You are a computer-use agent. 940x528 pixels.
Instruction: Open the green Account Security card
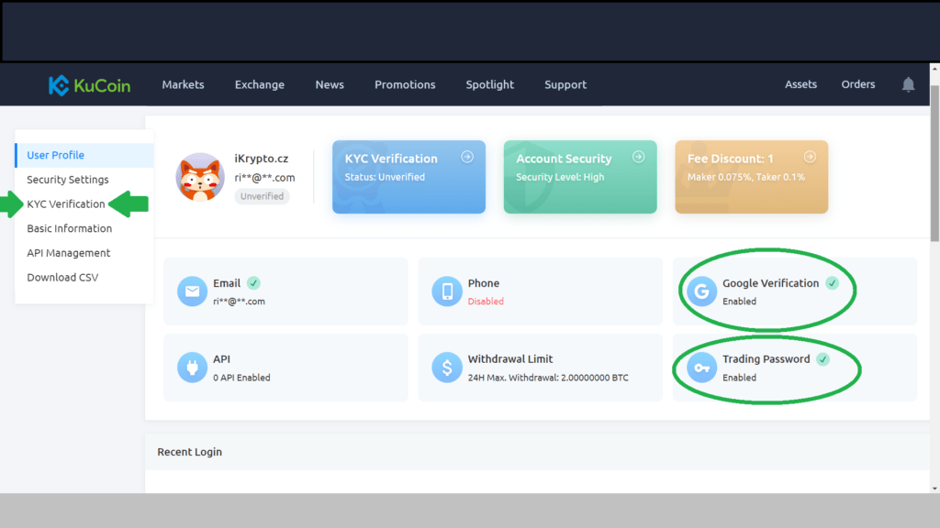pos(580,177)
